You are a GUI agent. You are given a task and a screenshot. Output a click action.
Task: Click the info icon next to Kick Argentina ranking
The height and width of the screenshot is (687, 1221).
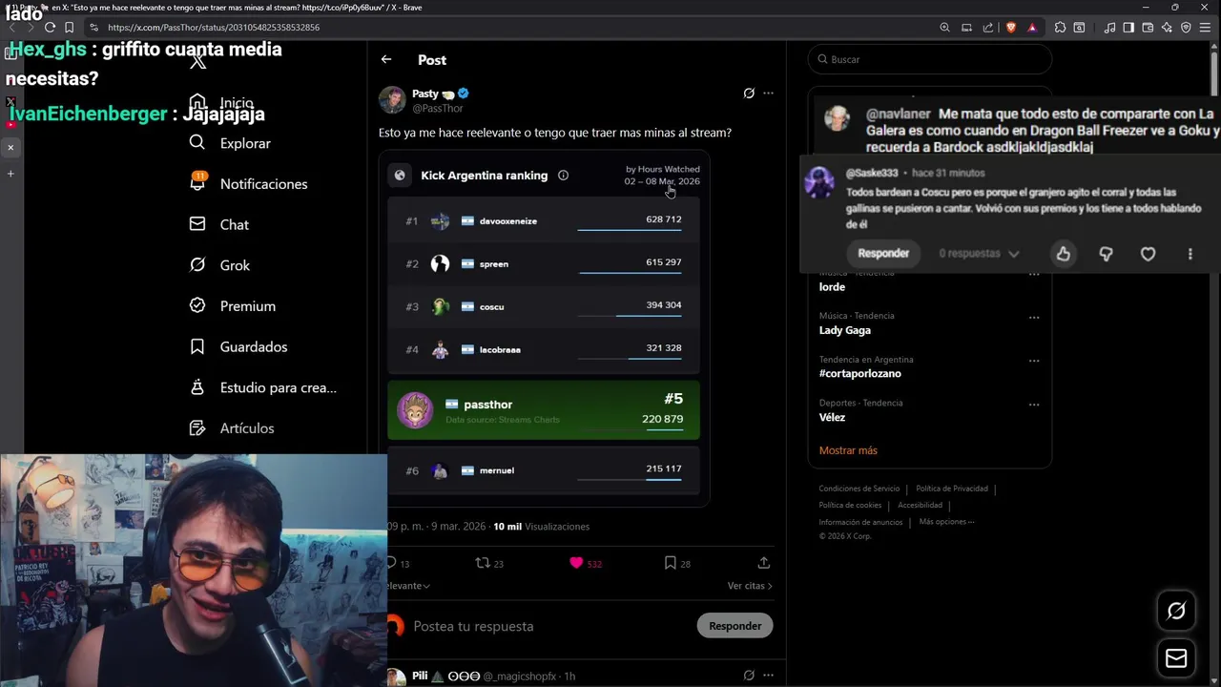coord(563,175)
